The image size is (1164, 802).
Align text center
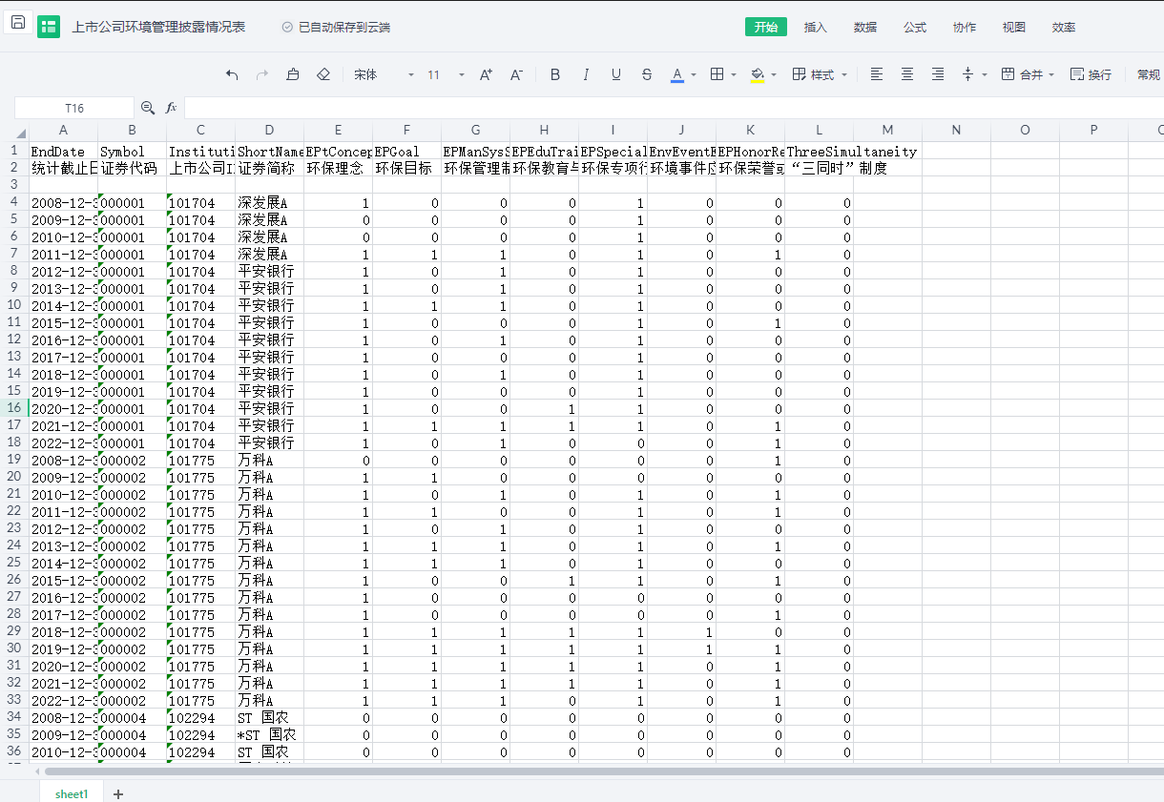[907, 74]
